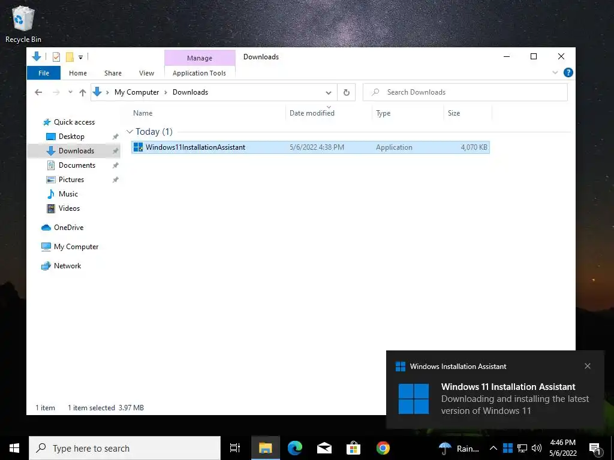Click the pin icon beside Pictures
Screen dimensions: 614x460
[x=116, y=180]
